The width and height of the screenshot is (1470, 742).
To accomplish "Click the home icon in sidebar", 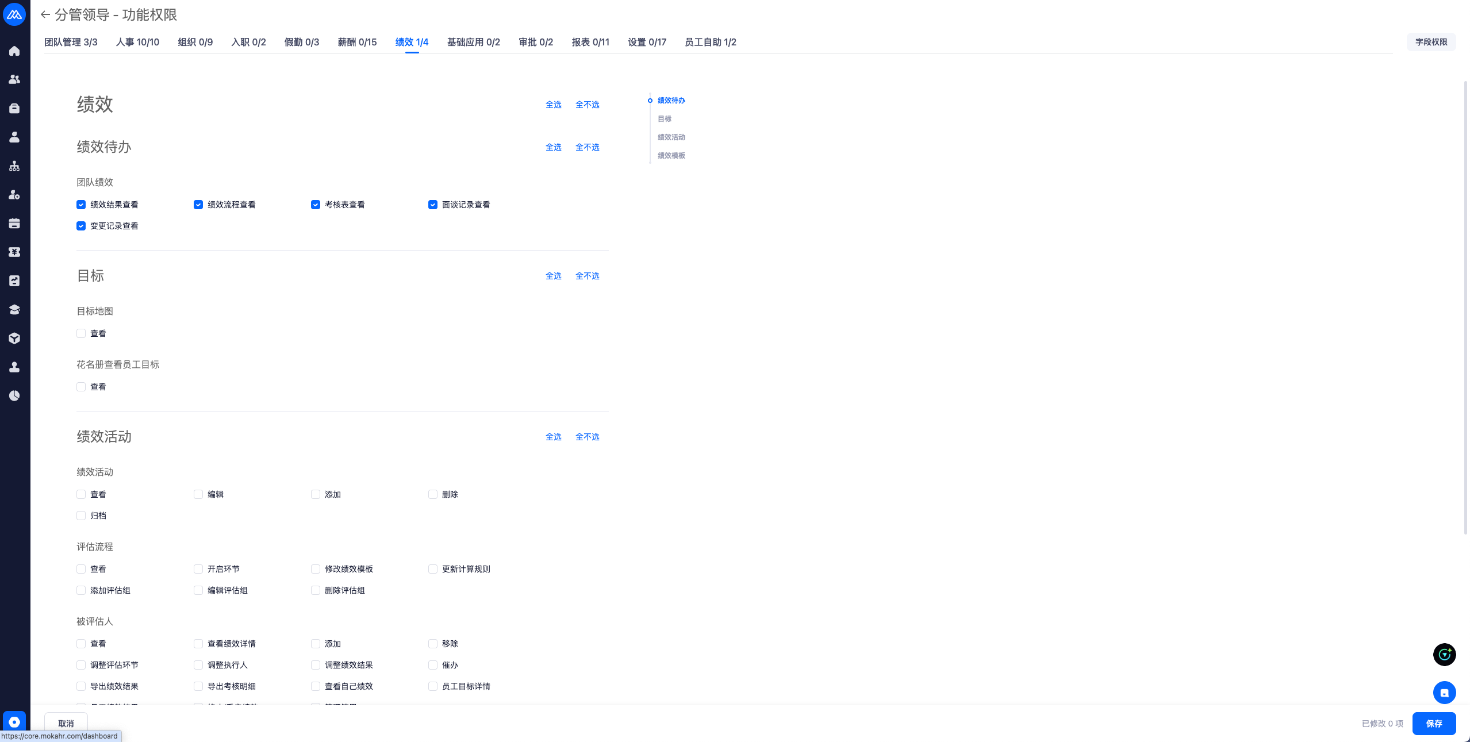I will pos(14,51).
